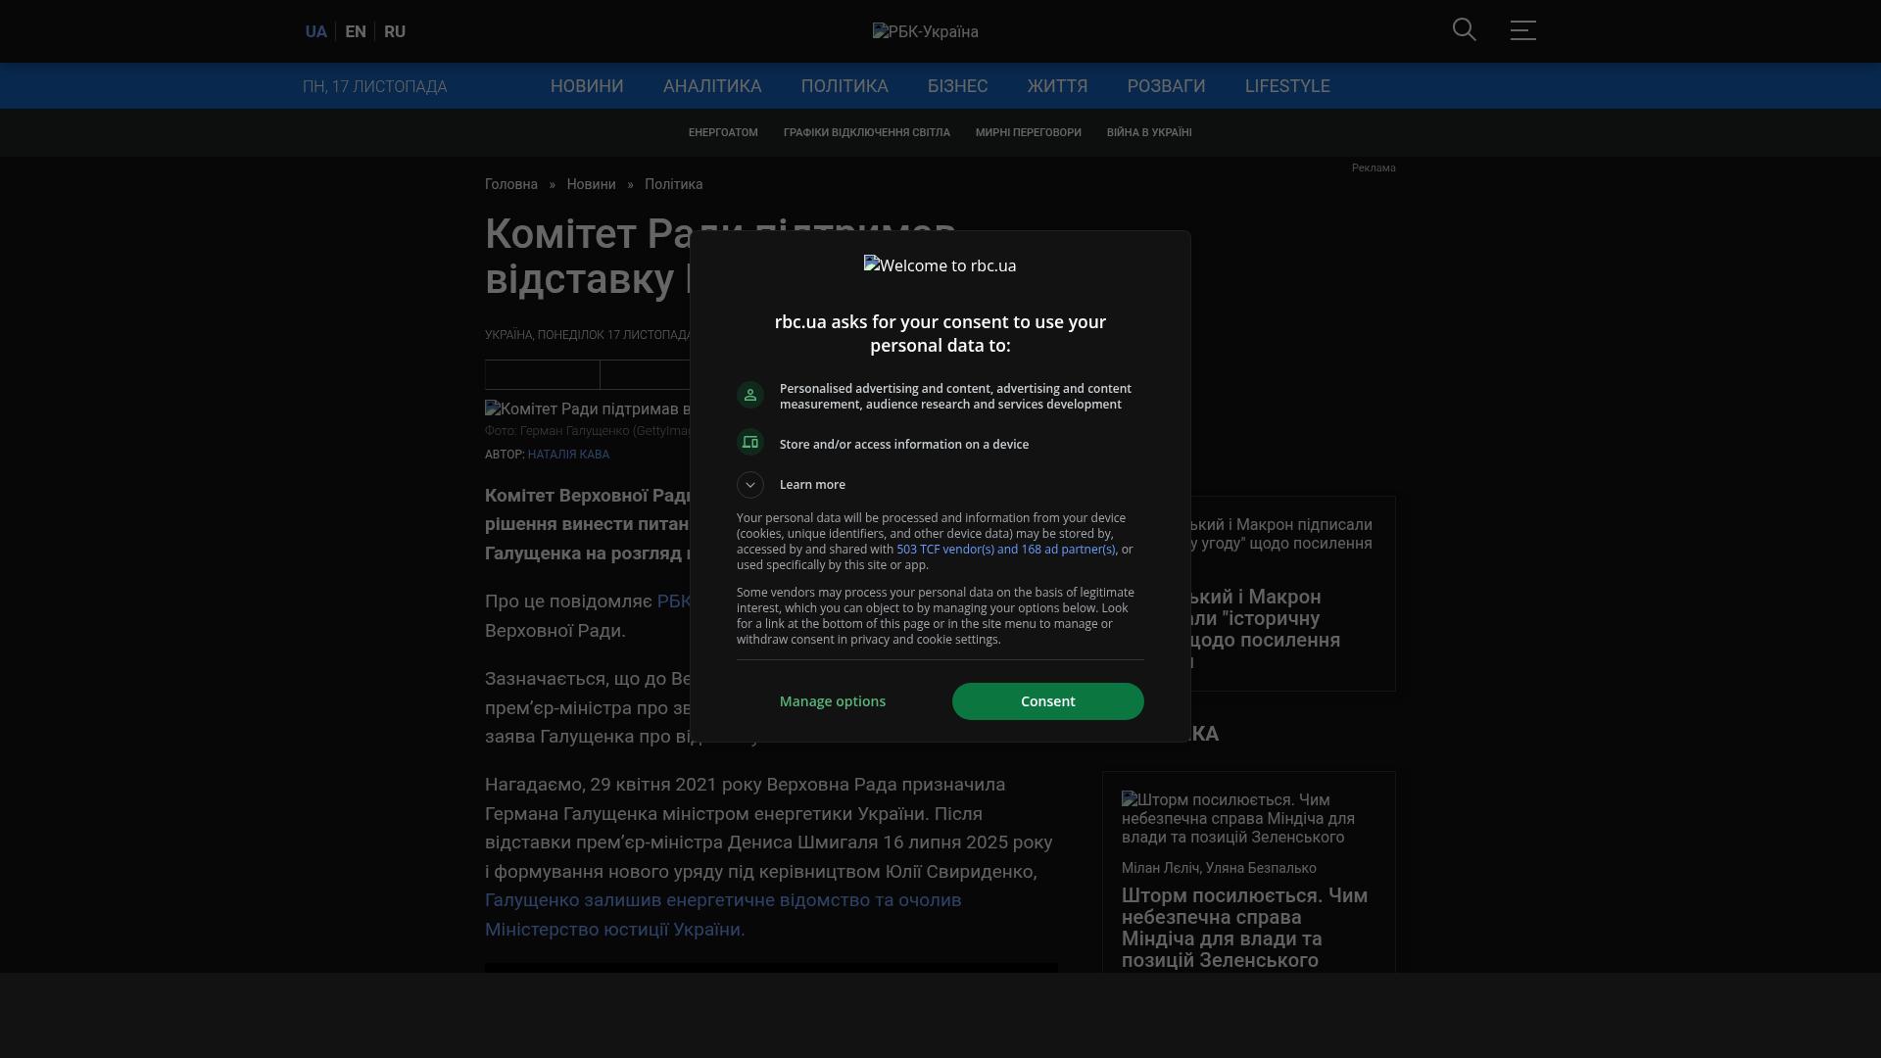This screenshot has height=1058, width=1881.
Task: Open author НАТАЛІЯ КАВА link
Action: (568, 455)
